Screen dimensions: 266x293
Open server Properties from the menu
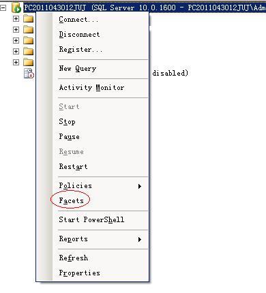[x=80, y=273]
